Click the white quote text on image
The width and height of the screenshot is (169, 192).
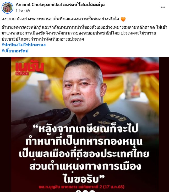click(x=84, y=154)
